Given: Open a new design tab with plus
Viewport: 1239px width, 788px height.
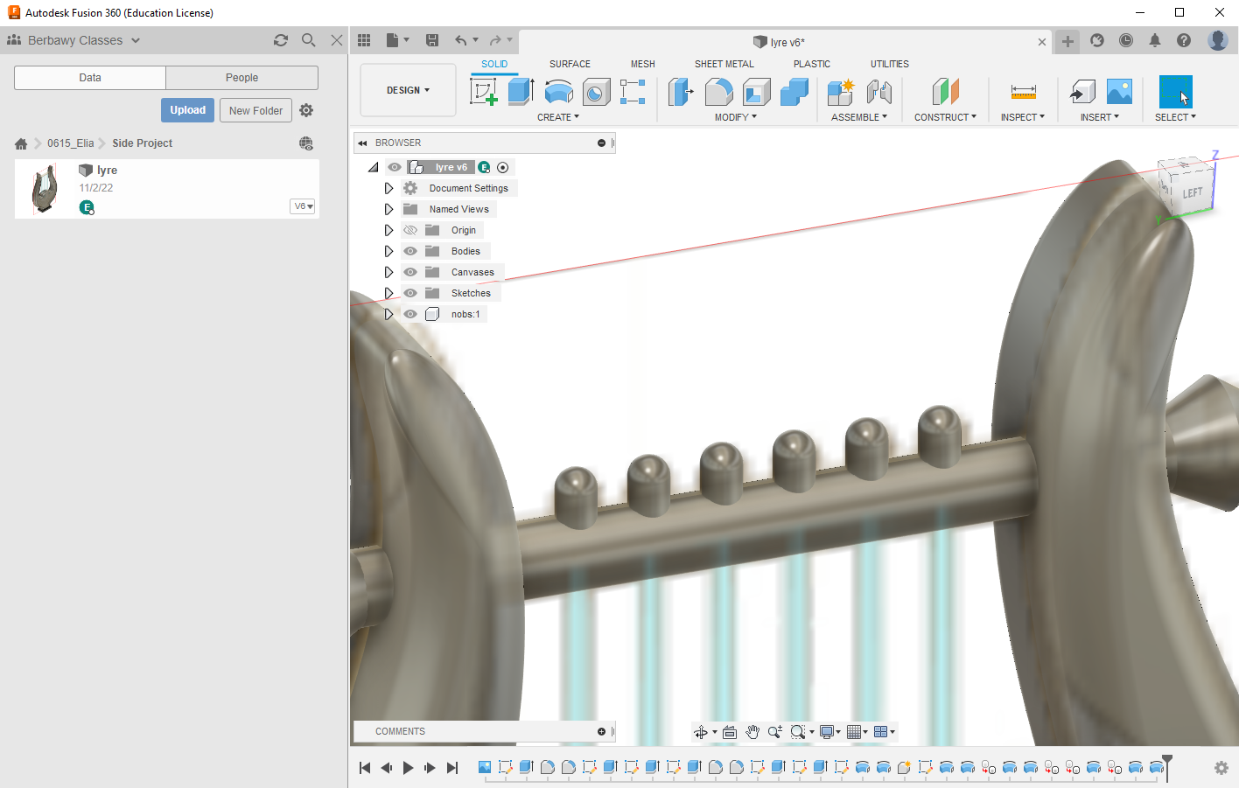Looking at the screenshot, I should 1067,41.
